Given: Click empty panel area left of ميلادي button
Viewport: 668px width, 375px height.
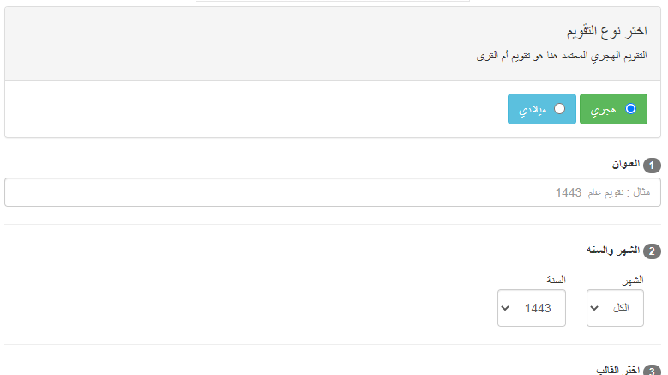Looking at the screenshot, I should coord(257,109).
